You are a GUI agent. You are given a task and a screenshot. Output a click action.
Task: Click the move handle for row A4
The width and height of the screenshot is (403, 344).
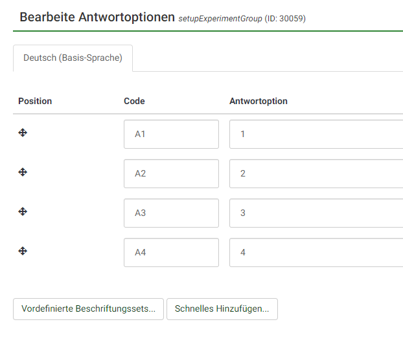[23, 251]
